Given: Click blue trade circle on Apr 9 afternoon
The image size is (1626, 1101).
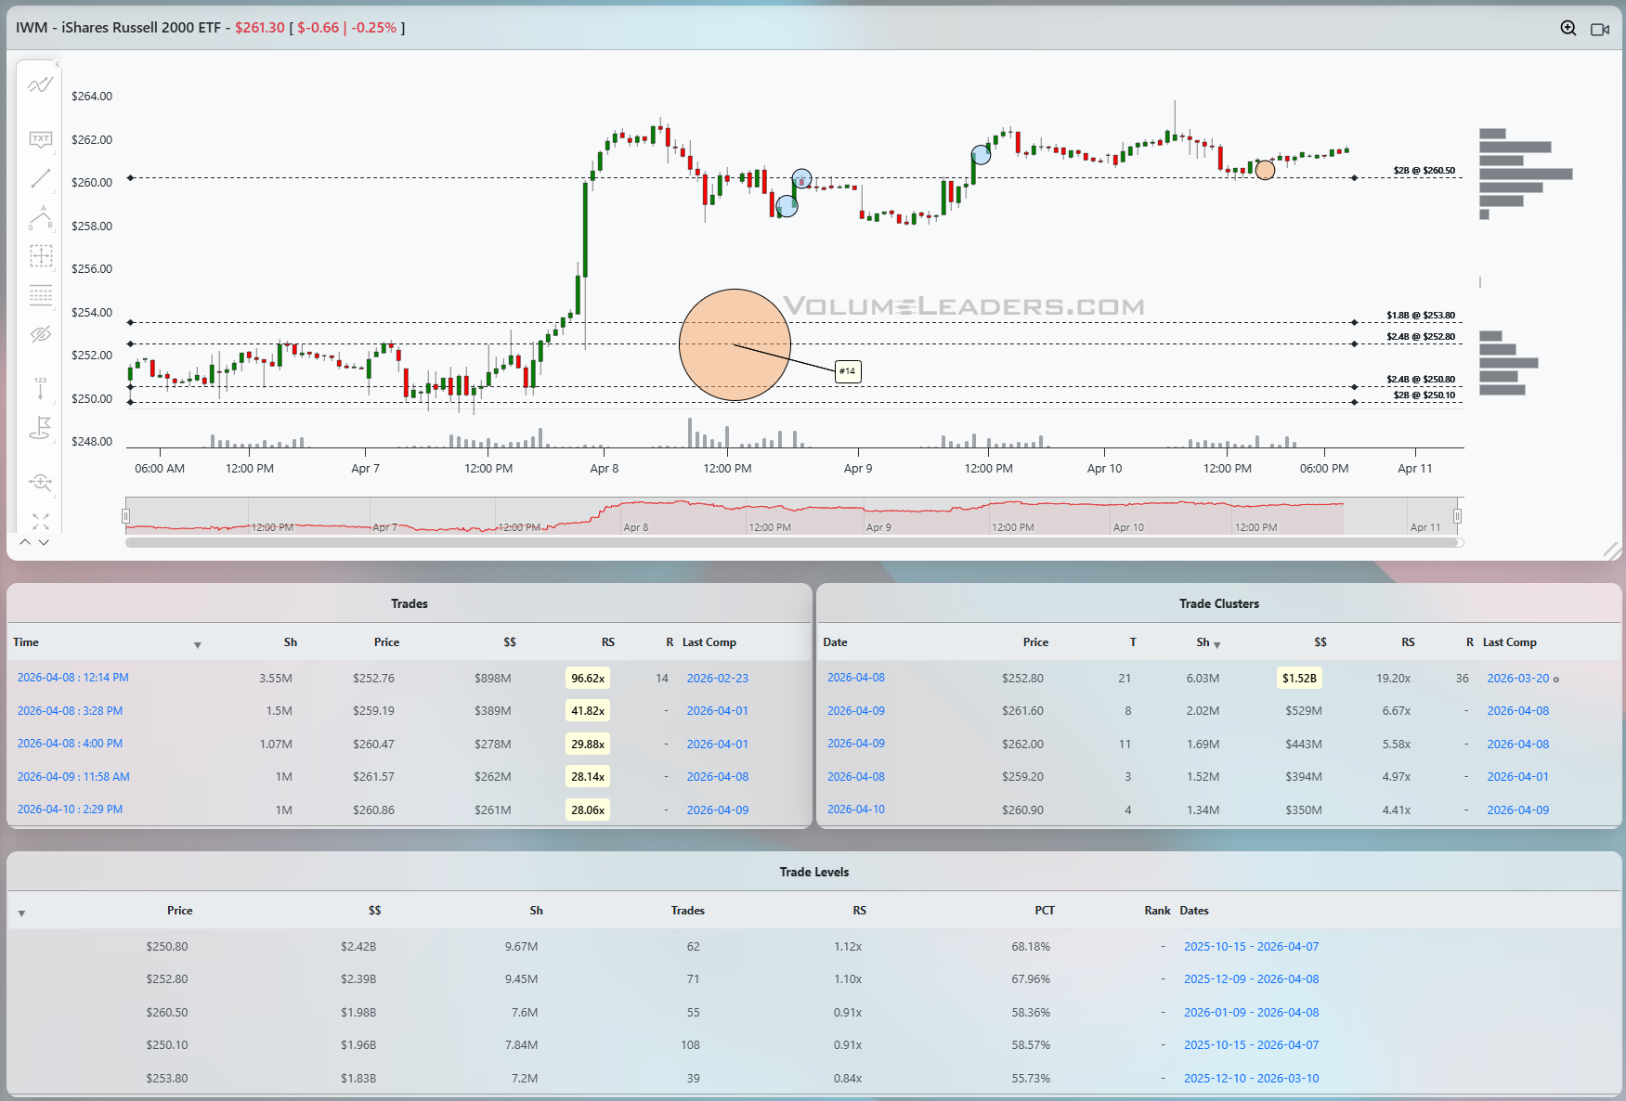Looking at the screenshot, I should point(981,155).
